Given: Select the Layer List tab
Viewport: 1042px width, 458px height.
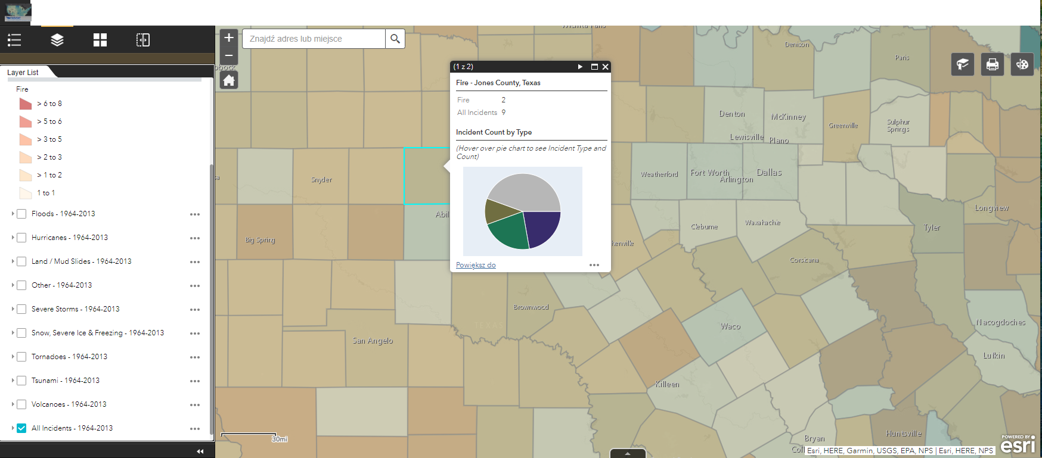Looking at the screenshot, I should (23, 73).
